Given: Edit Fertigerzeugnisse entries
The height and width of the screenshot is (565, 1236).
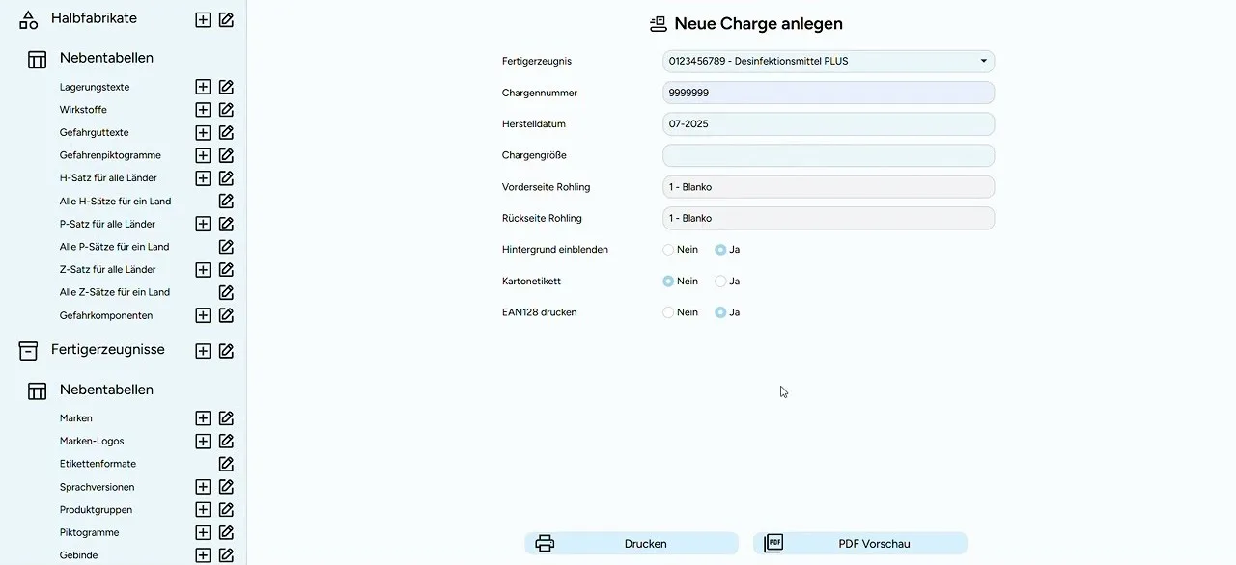Looking at the screenshot, I should [226, 351].
